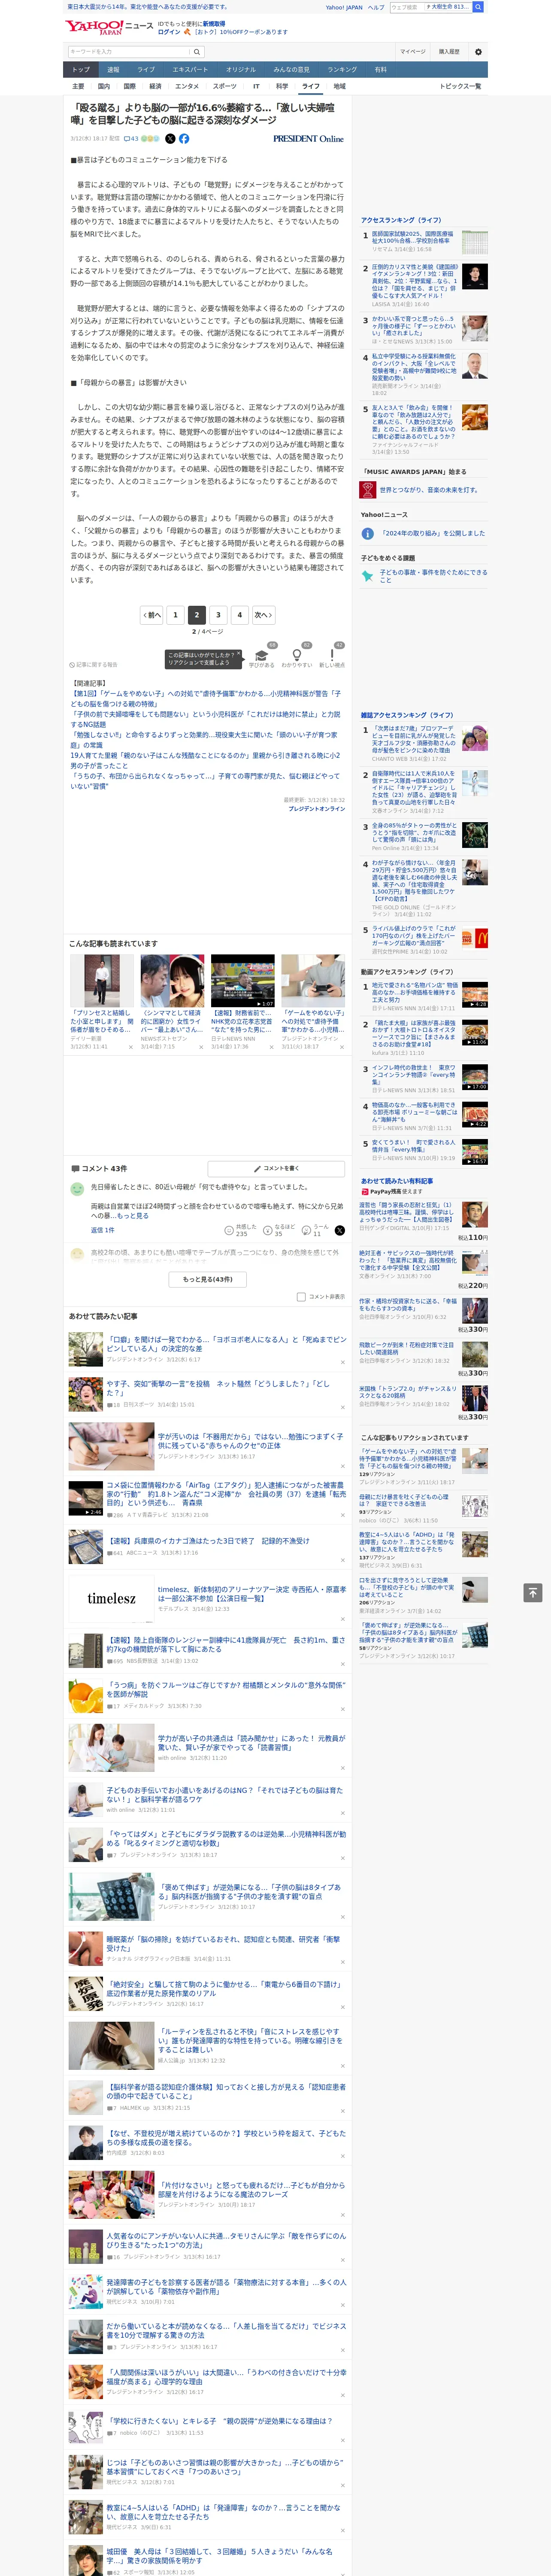
Task: Go to previous page with 前へ button
Action: pos(151,615)
